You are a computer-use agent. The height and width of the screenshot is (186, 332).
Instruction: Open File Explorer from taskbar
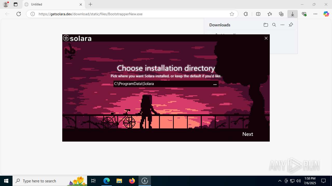coord(119,181)
